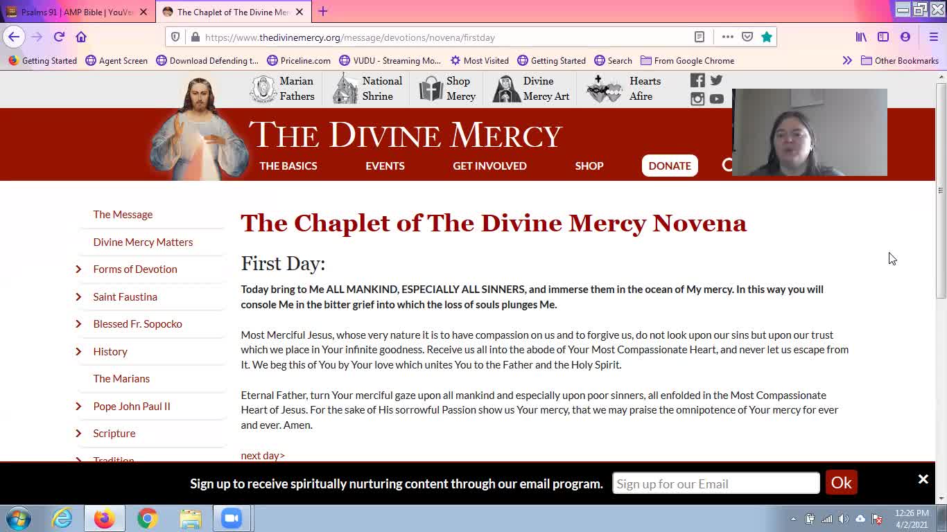
Task: Open Divine Mercy Matters sidebar link
Action: [x=143, y=242]
